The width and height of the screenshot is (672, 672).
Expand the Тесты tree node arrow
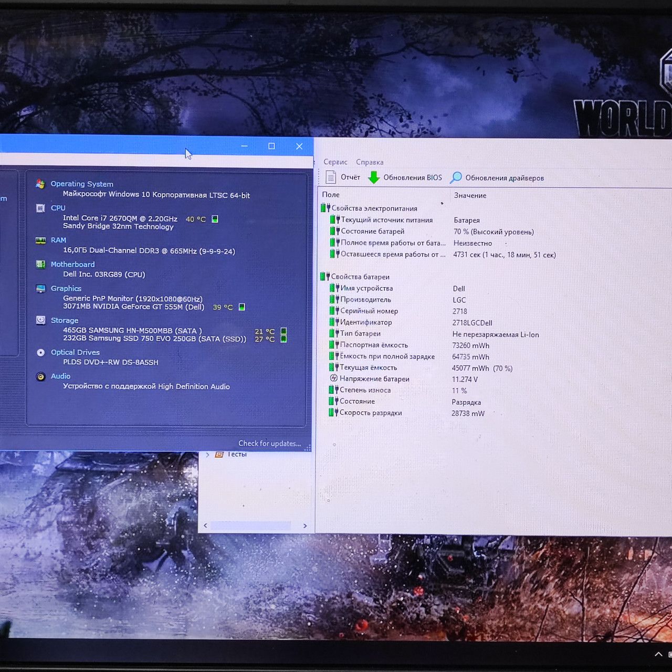(x=208, y=455)
